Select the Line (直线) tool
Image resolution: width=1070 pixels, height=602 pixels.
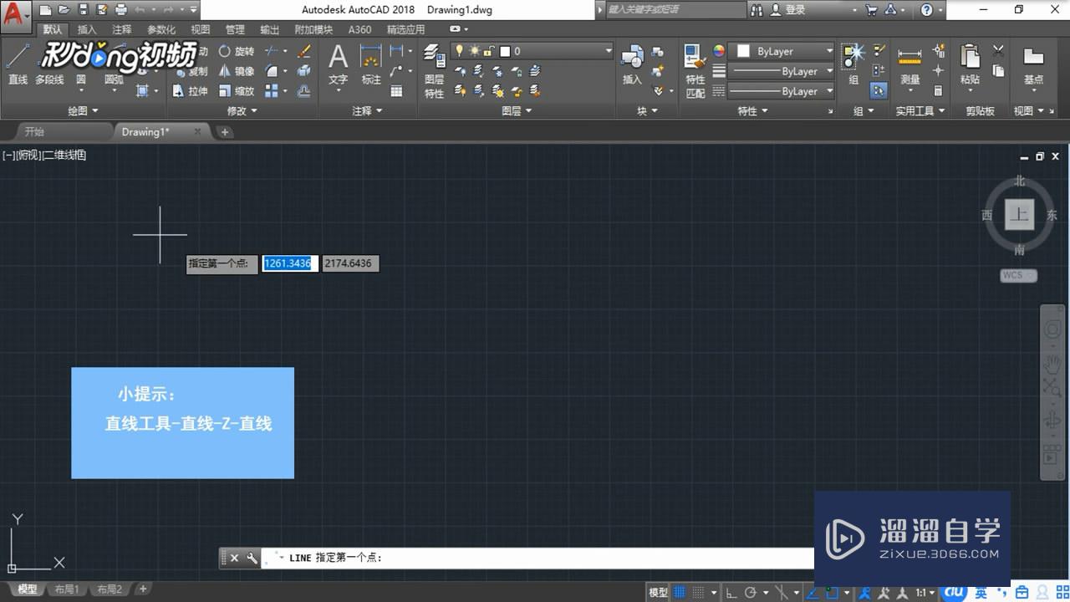tap(18, 64)
